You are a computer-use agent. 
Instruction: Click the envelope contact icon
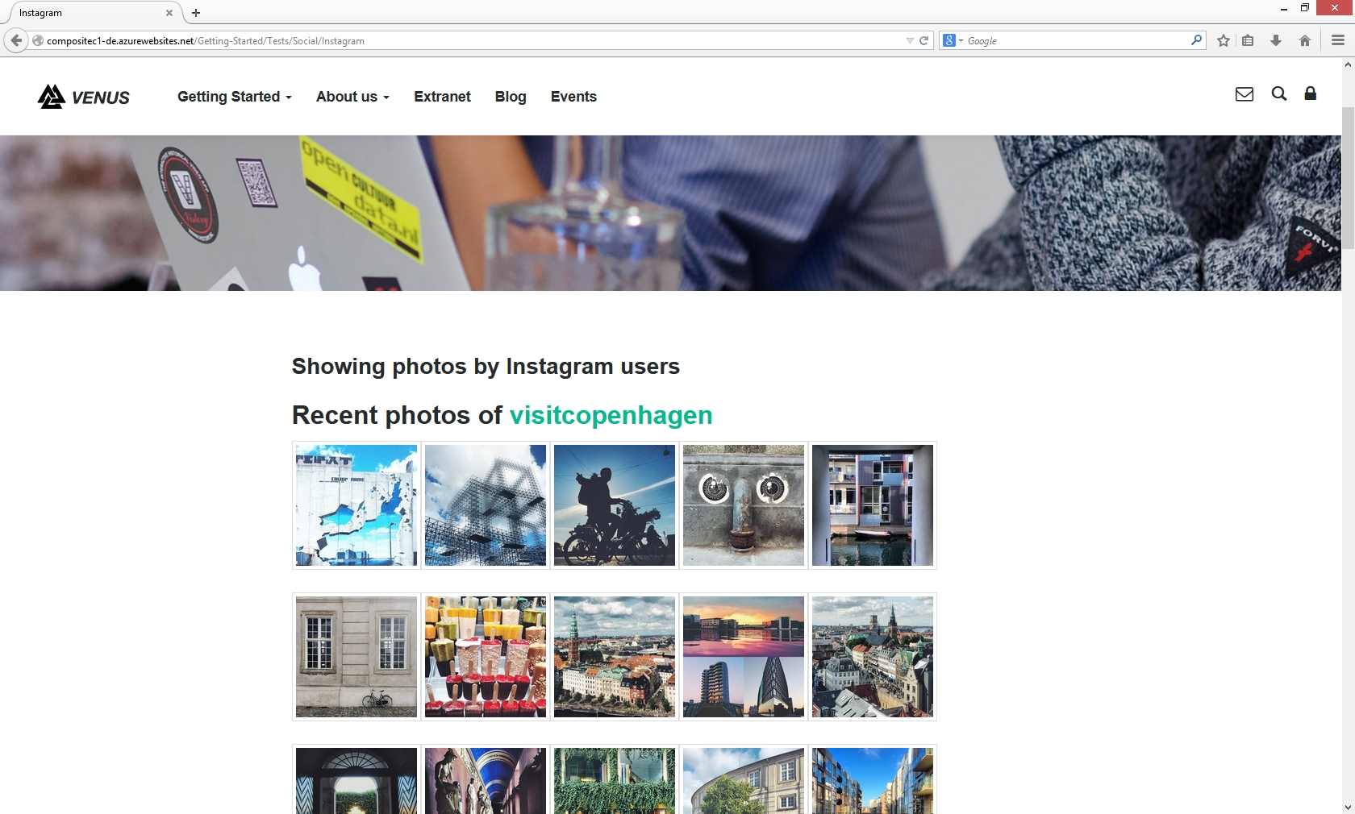(x=1244, y=94)
